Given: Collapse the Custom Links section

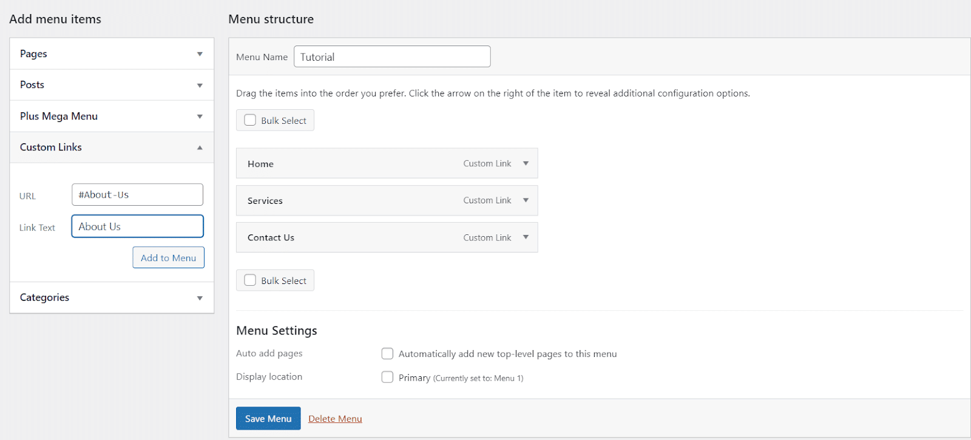Looking at the screenshot, I should tap(200, 147).
